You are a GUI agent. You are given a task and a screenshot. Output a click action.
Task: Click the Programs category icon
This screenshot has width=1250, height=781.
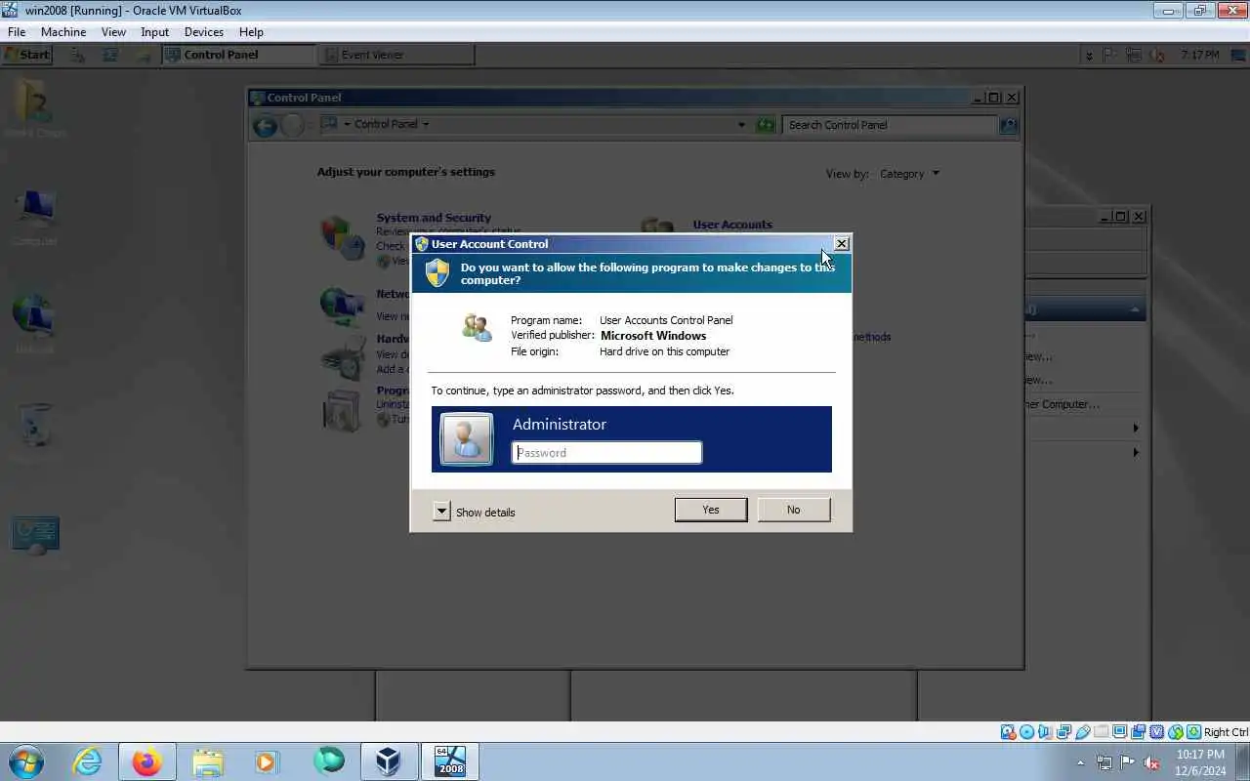342,411
